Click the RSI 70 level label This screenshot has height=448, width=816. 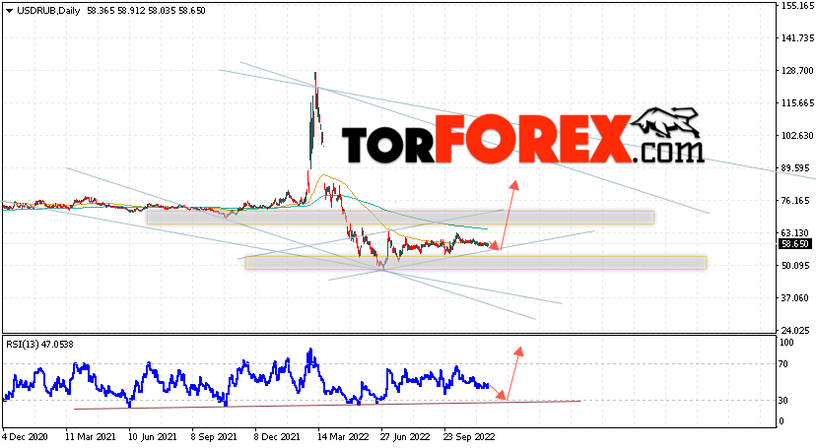click(x=783, y=364)
